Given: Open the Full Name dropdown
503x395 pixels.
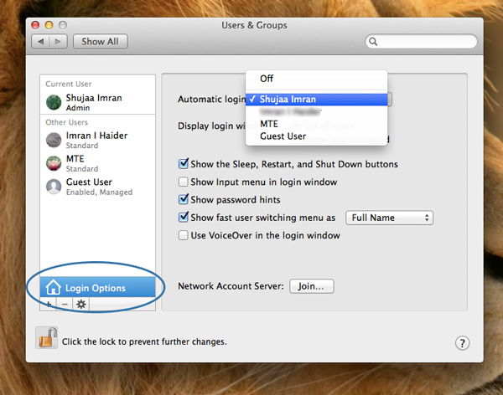Looking at the screenshot, I should [x=390, y=218].
